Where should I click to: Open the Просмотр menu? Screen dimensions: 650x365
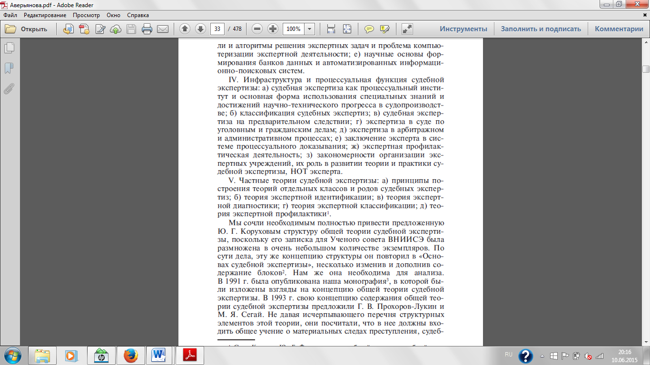tap(87, 15)
